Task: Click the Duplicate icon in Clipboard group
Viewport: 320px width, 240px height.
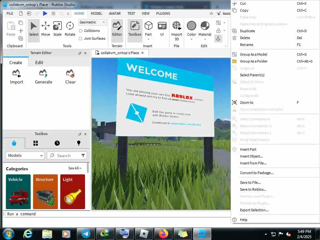Action: tap(21, 38)
